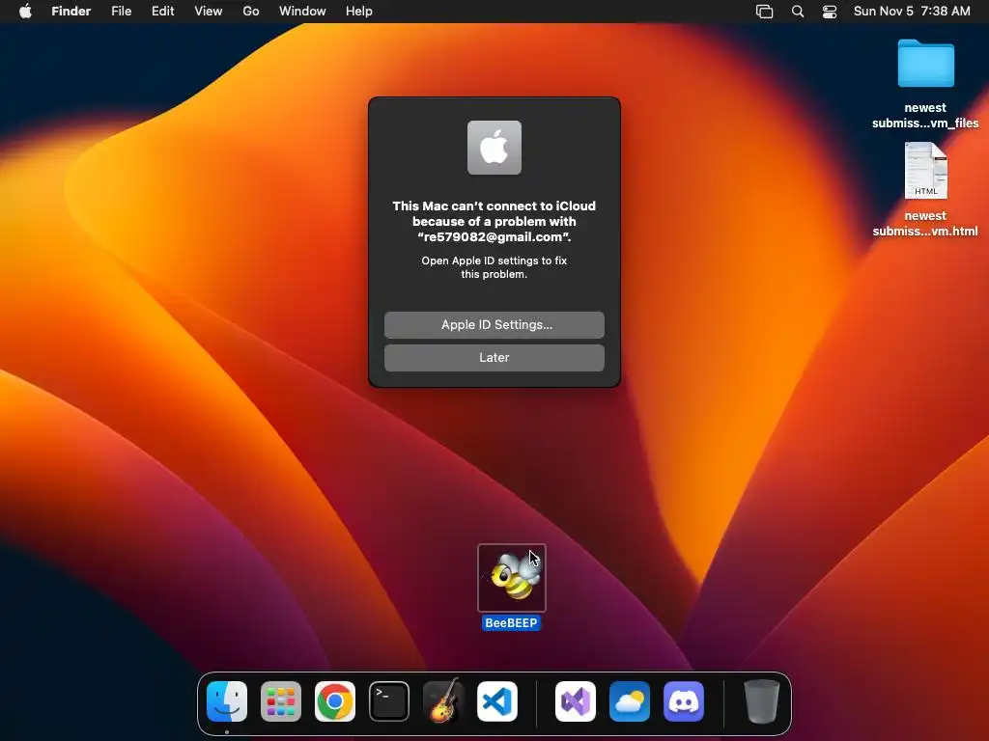Open the Apple menu in the menu bar
989x741 pixels.
point(25,12)
